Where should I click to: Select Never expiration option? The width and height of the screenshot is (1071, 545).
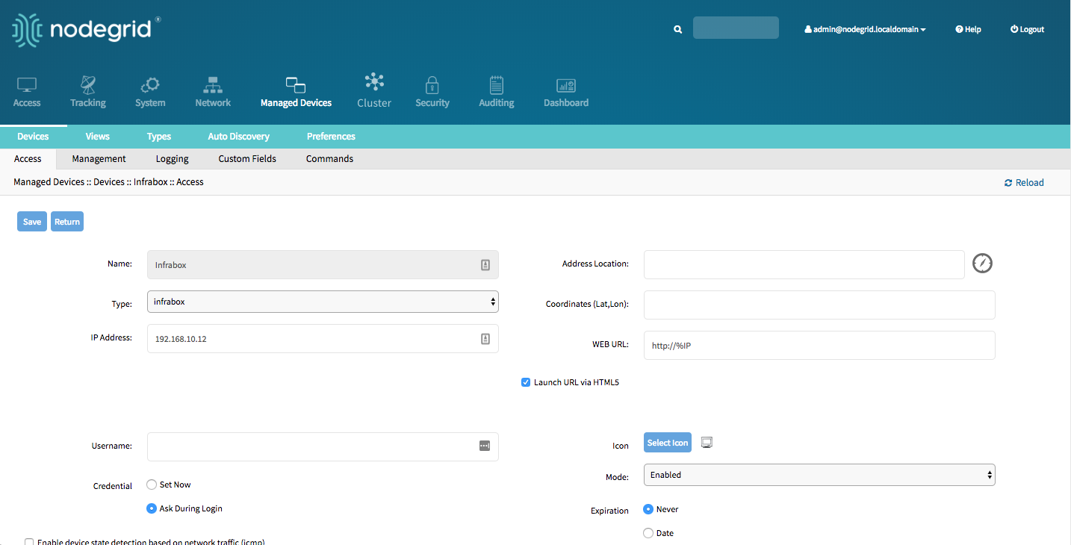click(x=648, y=509)
